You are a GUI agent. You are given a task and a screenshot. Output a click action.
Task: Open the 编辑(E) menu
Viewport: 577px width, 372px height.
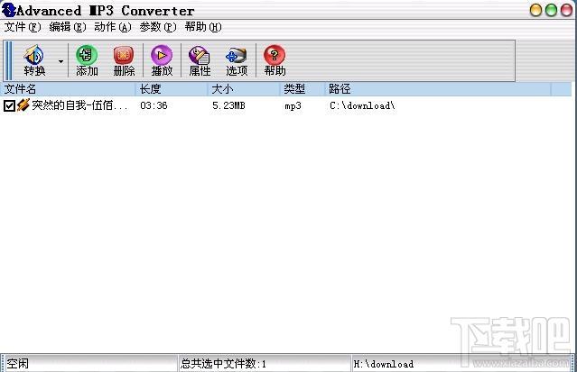tap(68, 27)
